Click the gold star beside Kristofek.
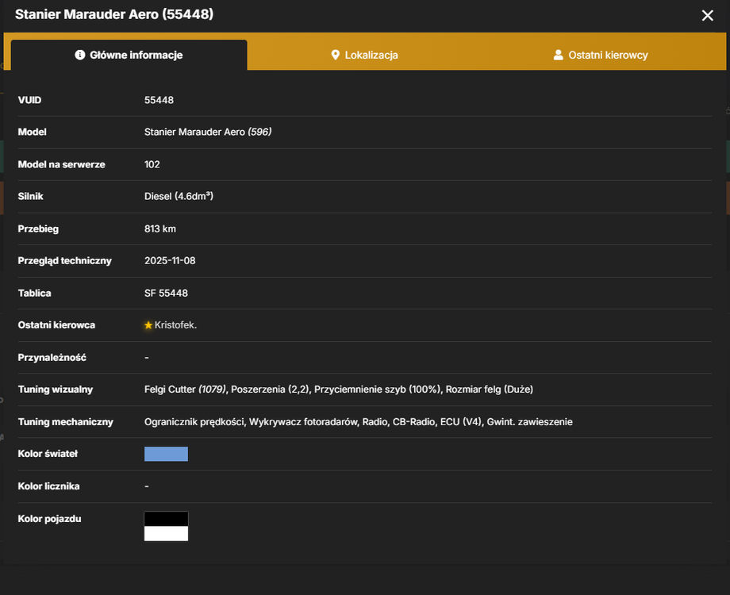Viewport: 730px width, 595px height. 148,325
